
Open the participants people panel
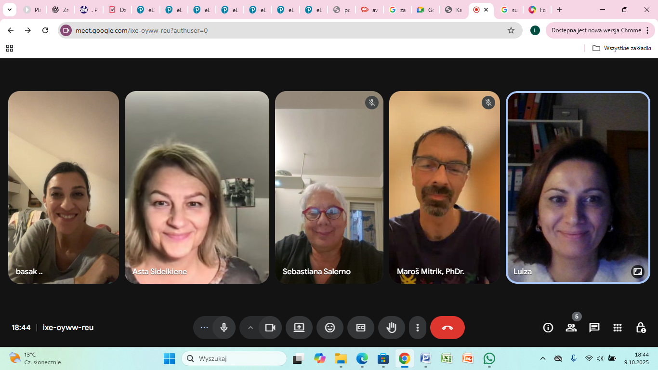coord(571,328)
